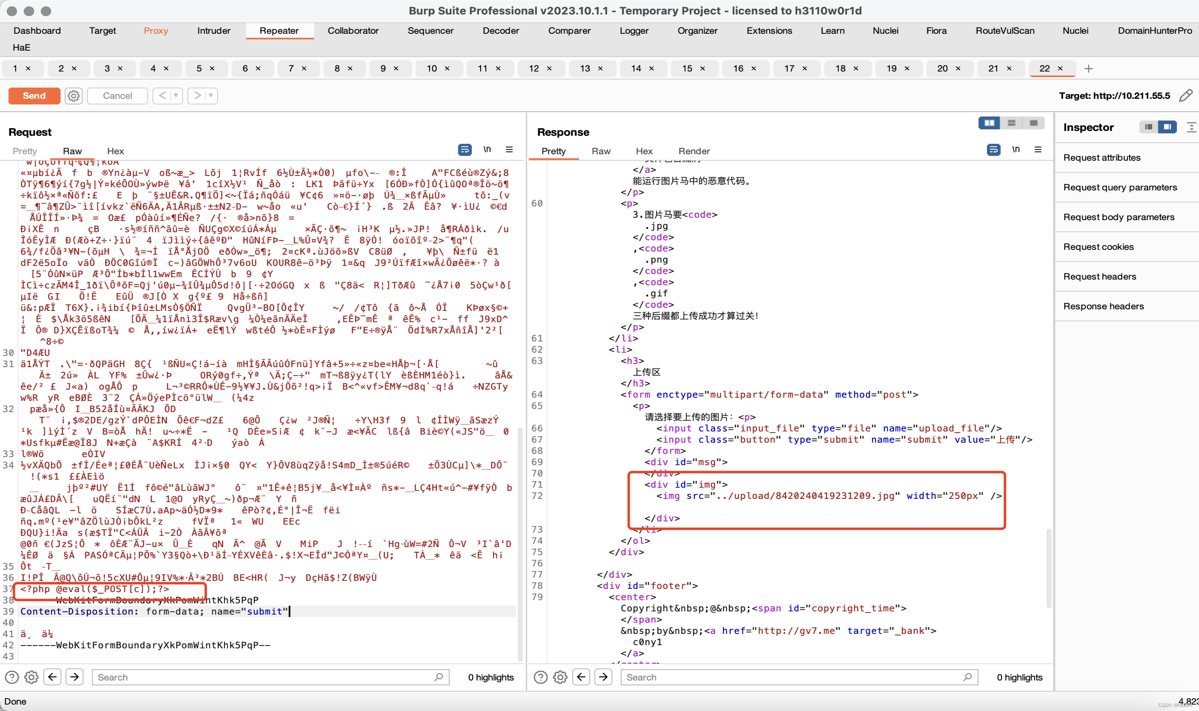Open the Intruder tab
The image size is (1199, 711).
pos(214,31)
